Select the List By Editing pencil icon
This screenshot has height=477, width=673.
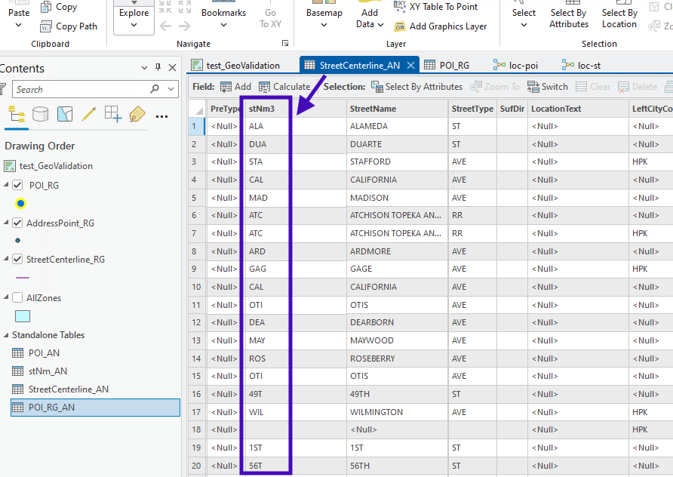click(89, 114)
